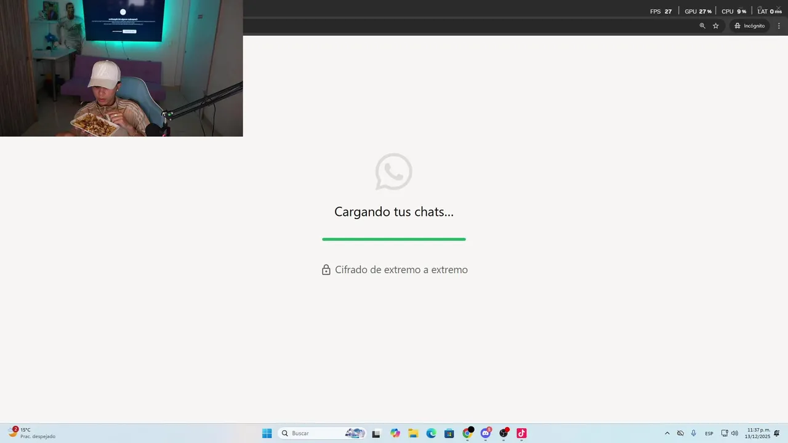Click the GPU 27% overlay readout
This screenshot has width=788, height=443.
(698, 11)
